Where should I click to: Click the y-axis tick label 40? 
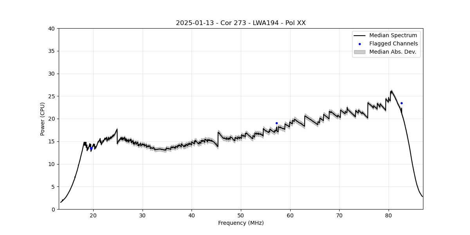click(x=52, y=29)
